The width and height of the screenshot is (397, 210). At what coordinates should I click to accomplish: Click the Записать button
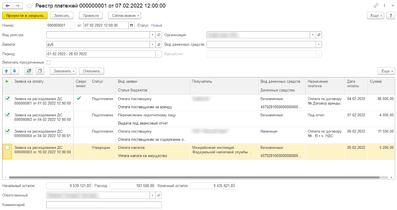click(61, 16)
